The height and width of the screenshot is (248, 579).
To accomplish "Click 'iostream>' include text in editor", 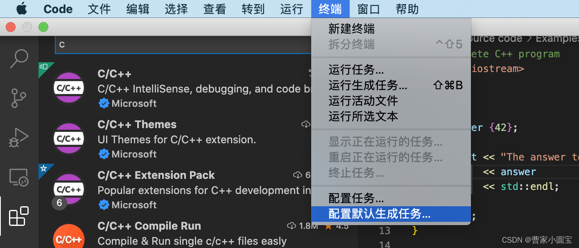I will pyautogui.click(x=498, y=68).
